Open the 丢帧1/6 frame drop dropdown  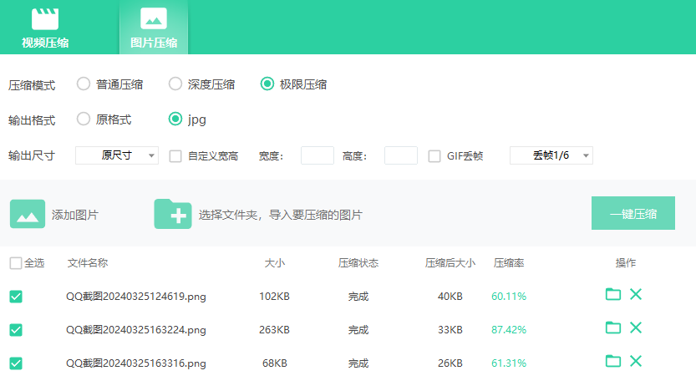pyautogui.click(x=551, y=155)
